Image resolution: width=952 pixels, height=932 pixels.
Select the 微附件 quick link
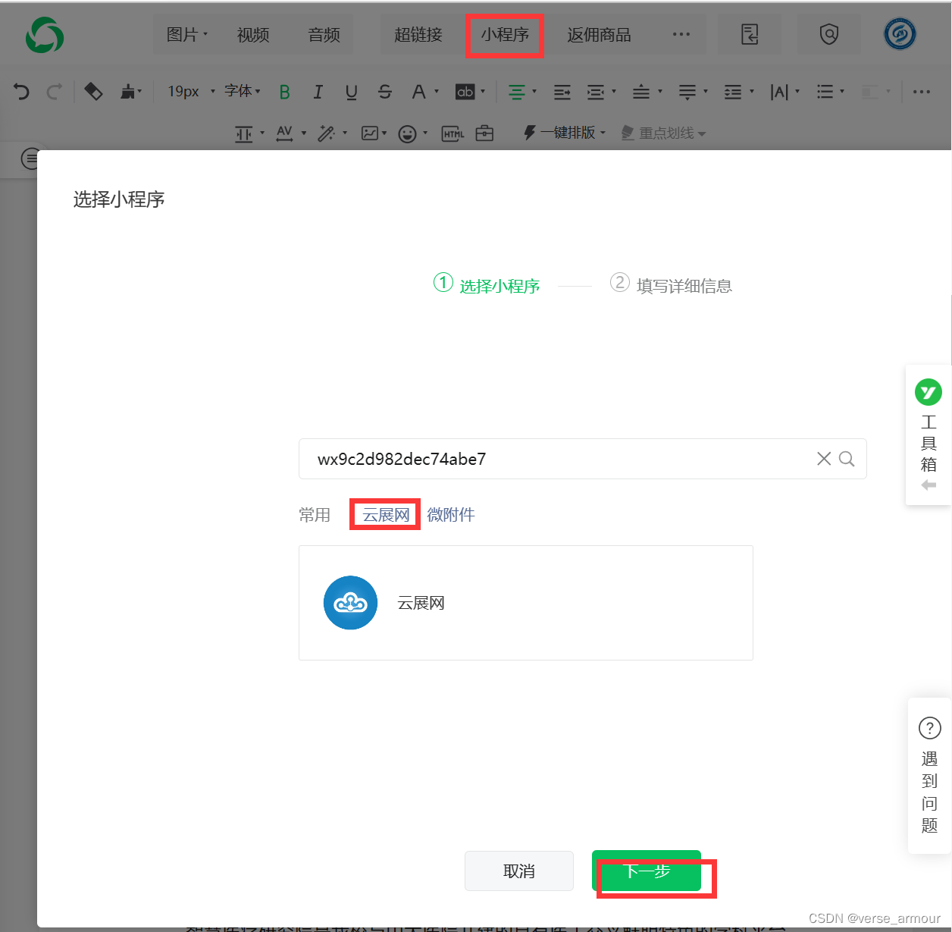[451, 515]
